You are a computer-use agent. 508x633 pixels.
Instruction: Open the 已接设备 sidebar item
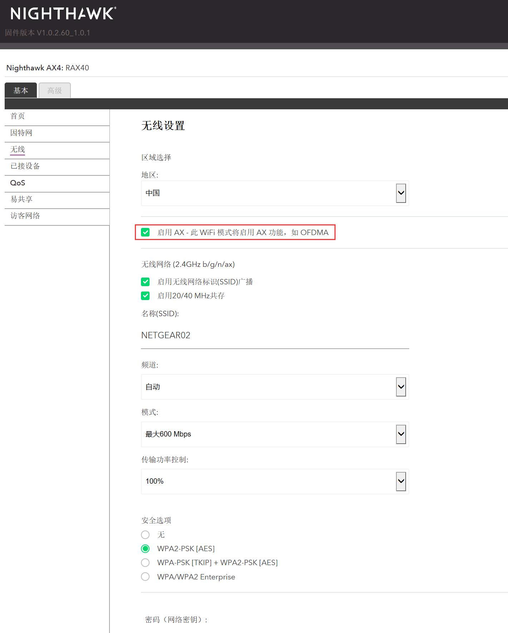(57, 166)
